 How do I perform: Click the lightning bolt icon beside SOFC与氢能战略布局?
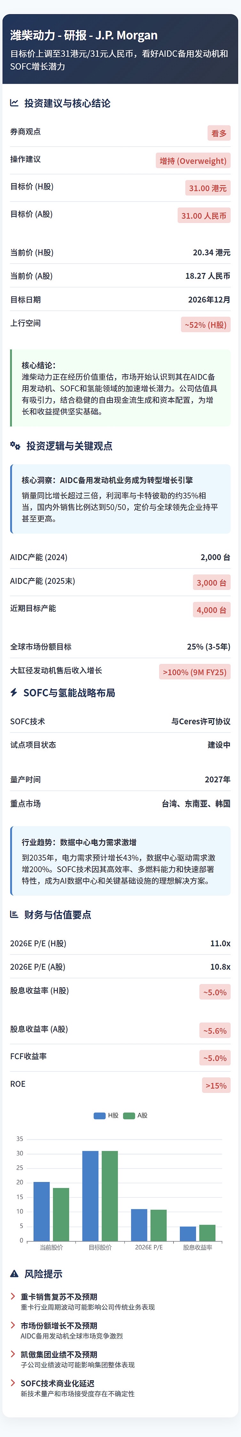point(14,693)
